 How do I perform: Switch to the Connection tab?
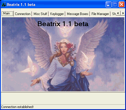(x=23, y=14)
